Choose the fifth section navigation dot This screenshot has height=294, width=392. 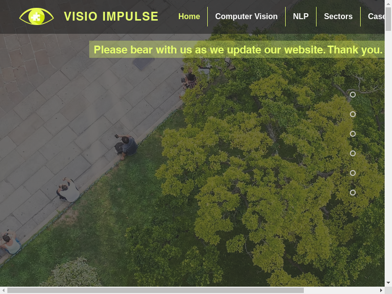pos(353,173)
